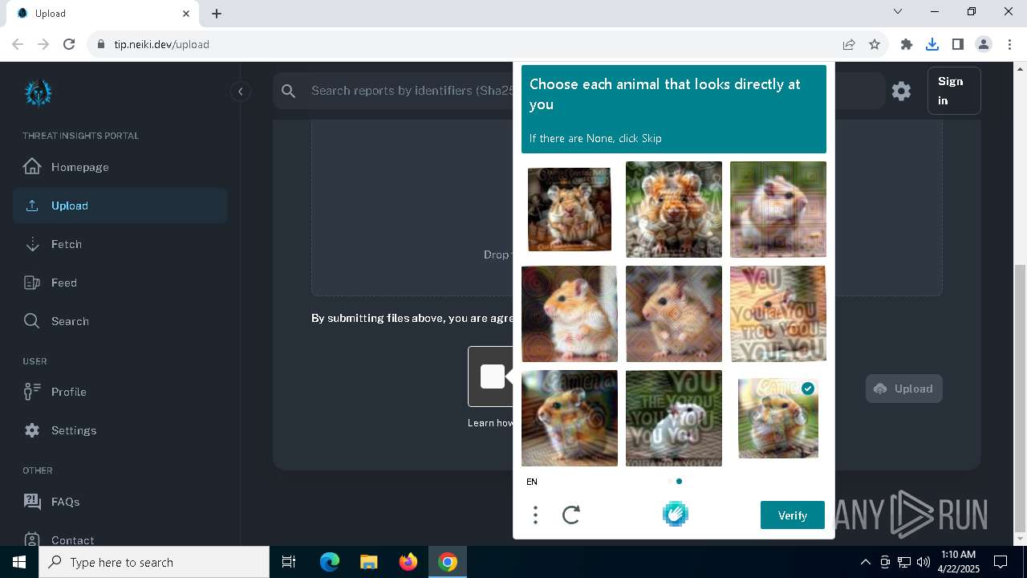
Task: Open the Contact link in the sidebar
Action: (120, 540)
